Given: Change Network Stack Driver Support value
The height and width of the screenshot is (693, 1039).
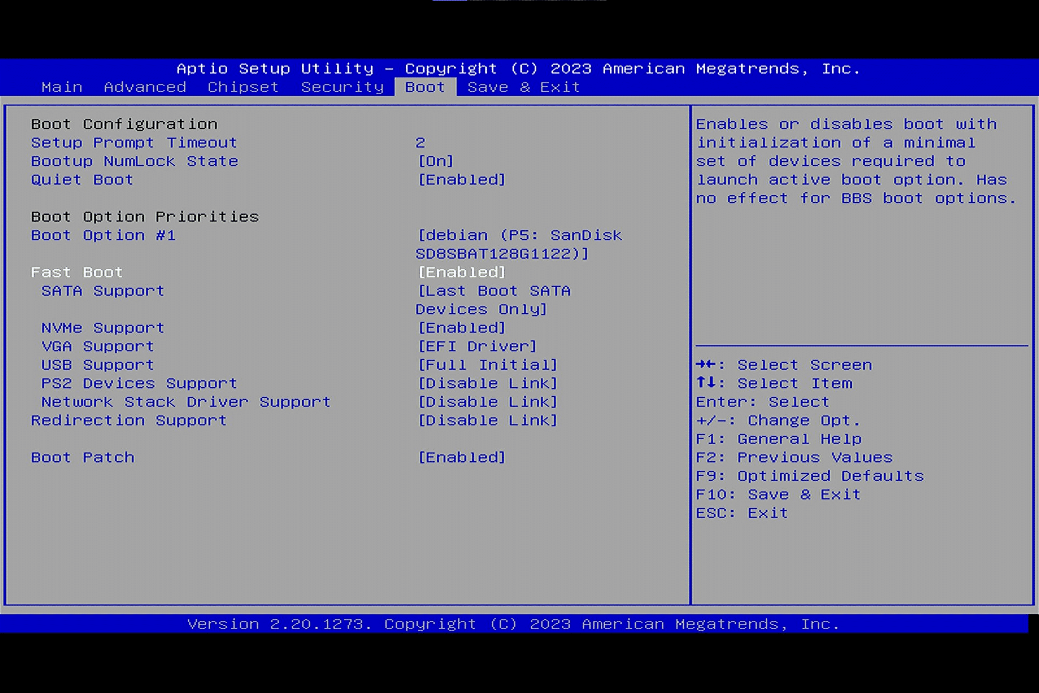Looking at the screenshot, I should (x=488, y=402).
